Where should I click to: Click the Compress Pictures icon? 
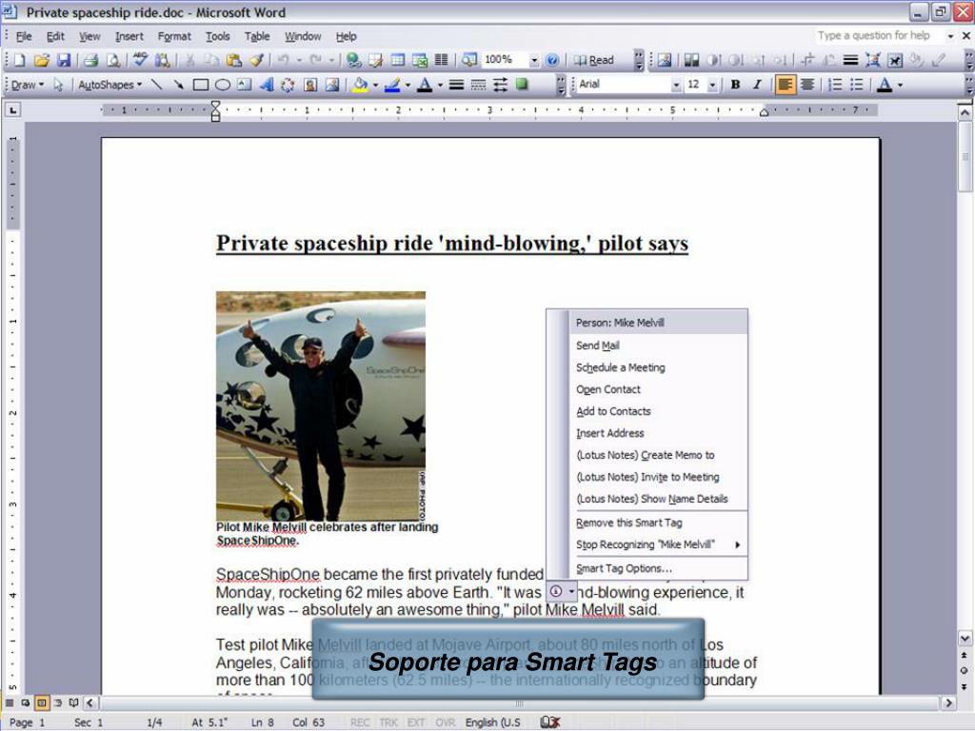(x=872, y=60)
